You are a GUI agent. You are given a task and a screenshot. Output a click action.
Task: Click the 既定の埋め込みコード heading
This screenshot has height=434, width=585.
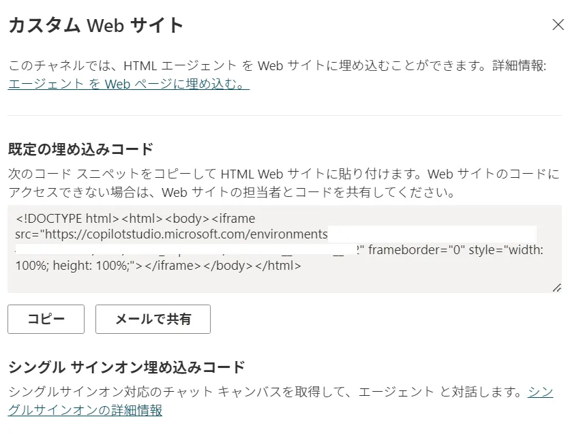tap(80, 149)
